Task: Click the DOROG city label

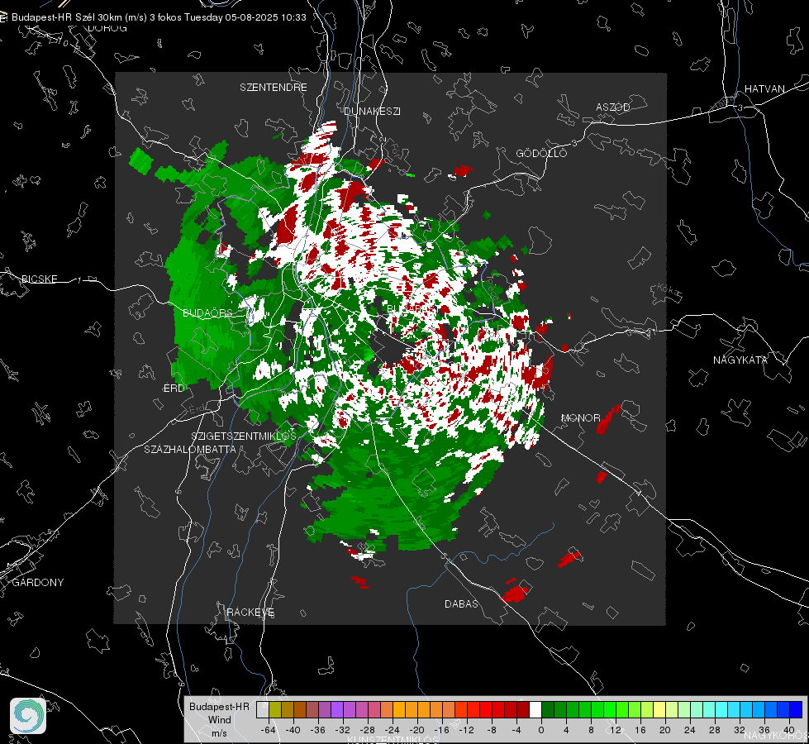Action: pyautogui.click(x=107, y=28)
